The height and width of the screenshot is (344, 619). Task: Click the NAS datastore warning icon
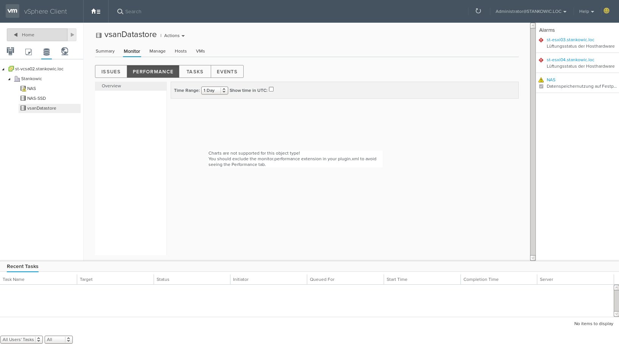(x=23, y=88)
